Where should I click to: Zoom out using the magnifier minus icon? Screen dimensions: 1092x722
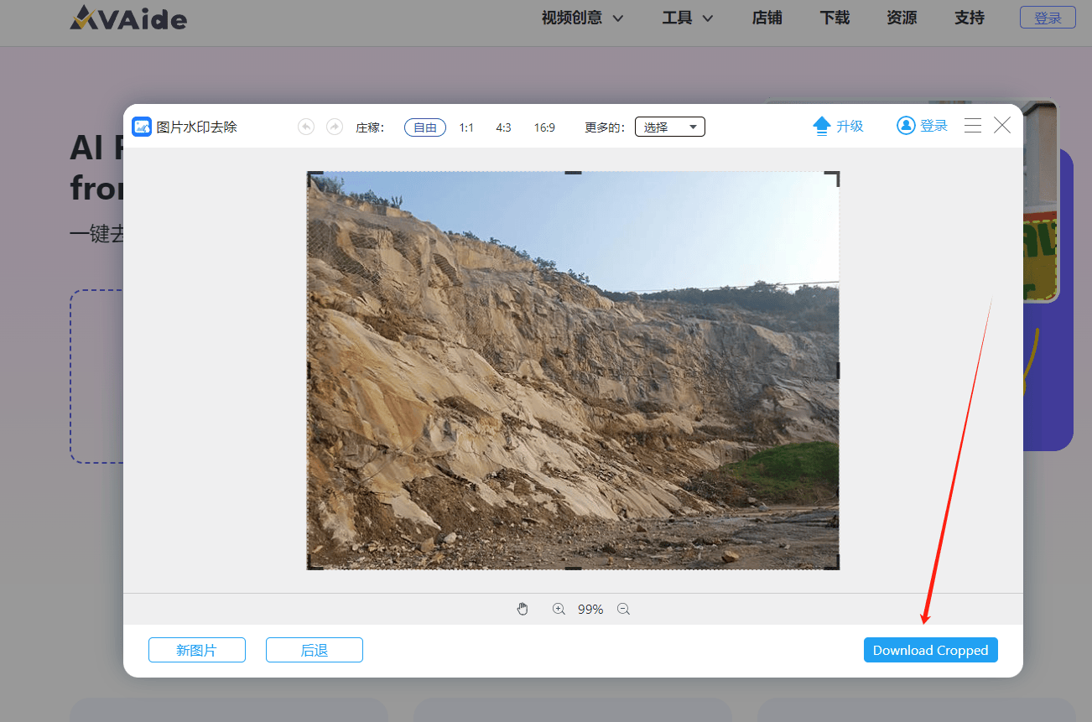623,609
